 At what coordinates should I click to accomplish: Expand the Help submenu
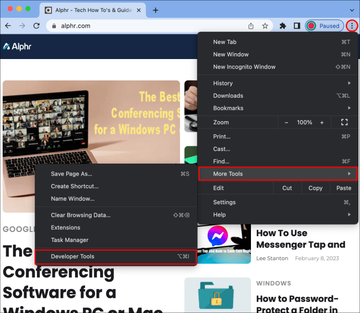278,215
